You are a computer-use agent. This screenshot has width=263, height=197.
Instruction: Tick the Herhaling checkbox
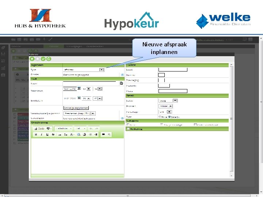pos(128,129)
